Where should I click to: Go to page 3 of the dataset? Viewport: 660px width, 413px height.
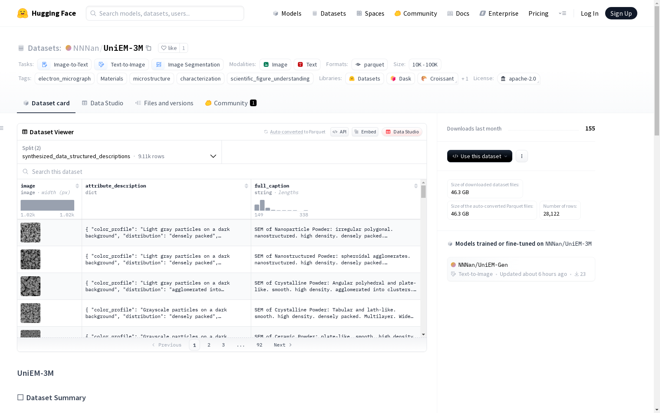tap(224, 345)
